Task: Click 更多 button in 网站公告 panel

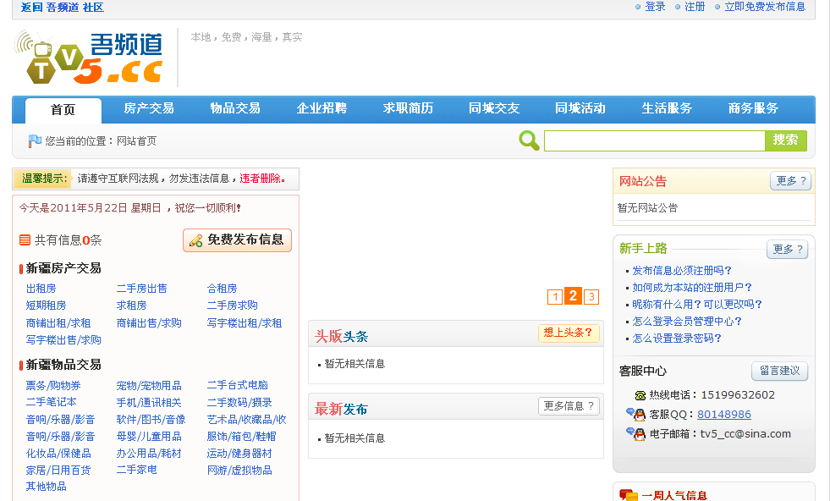Action: (790, 181)
